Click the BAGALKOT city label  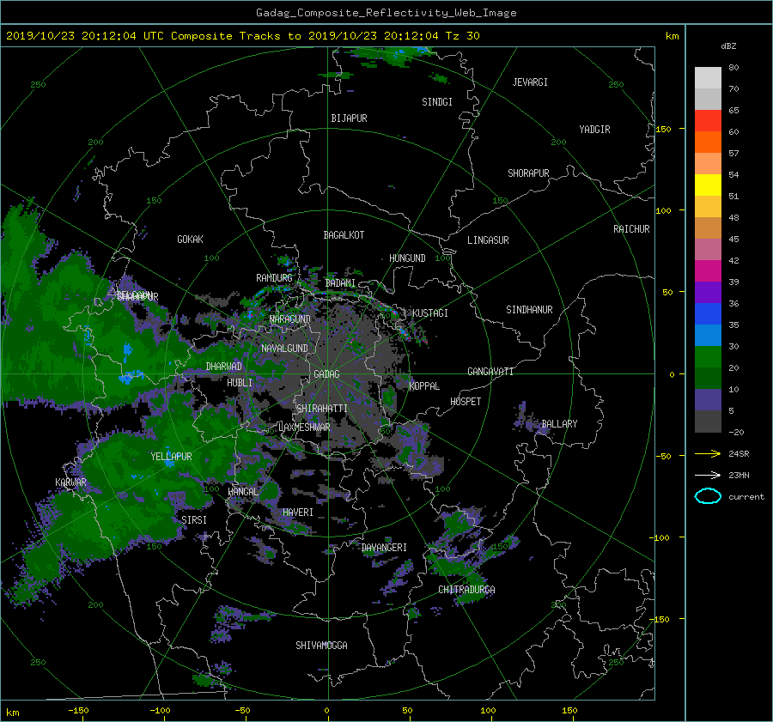click(x=344, y=235)
